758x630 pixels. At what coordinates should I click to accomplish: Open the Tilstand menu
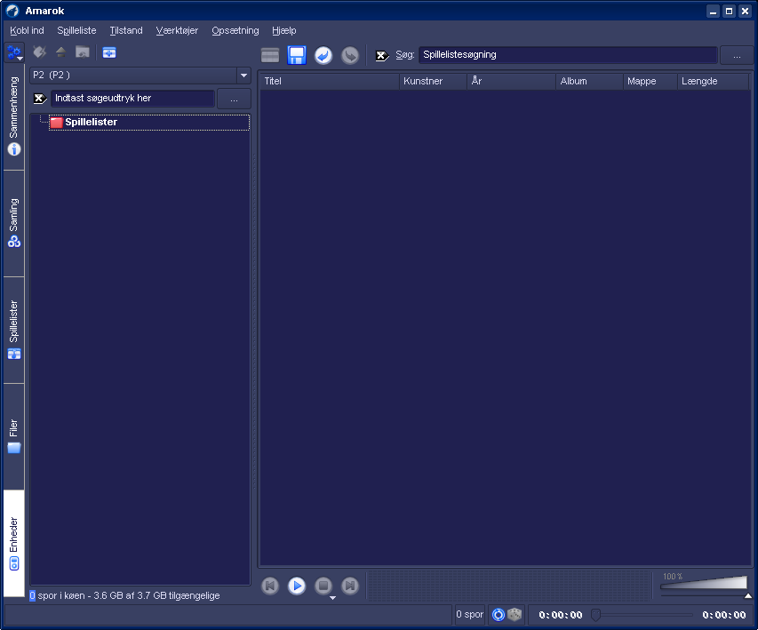click(125, 30)
